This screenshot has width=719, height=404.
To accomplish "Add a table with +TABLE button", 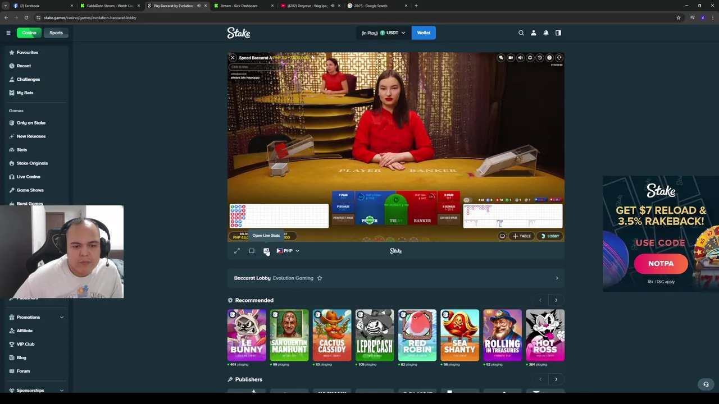I will coord(521,236).
